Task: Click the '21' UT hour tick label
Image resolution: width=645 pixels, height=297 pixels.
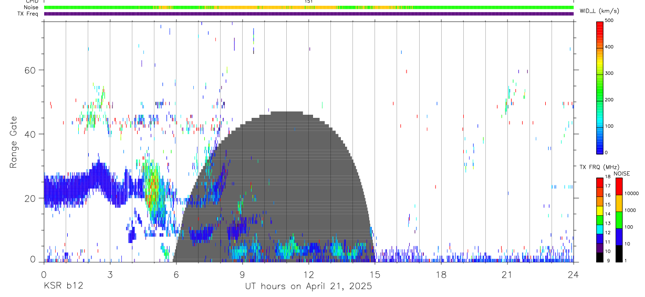Action: pos(507,274)
